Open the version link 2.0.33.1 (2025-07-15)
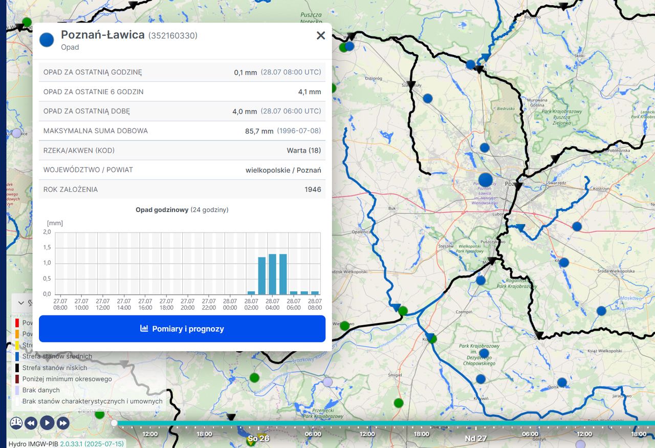 tap(92, 443)
